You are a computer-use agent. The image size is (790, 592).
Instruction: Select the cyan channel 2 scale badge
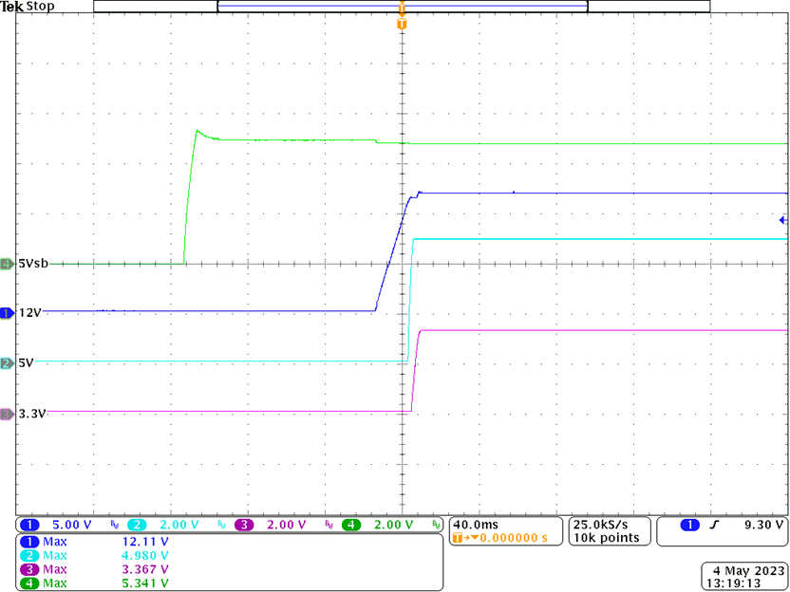(138, 525)
